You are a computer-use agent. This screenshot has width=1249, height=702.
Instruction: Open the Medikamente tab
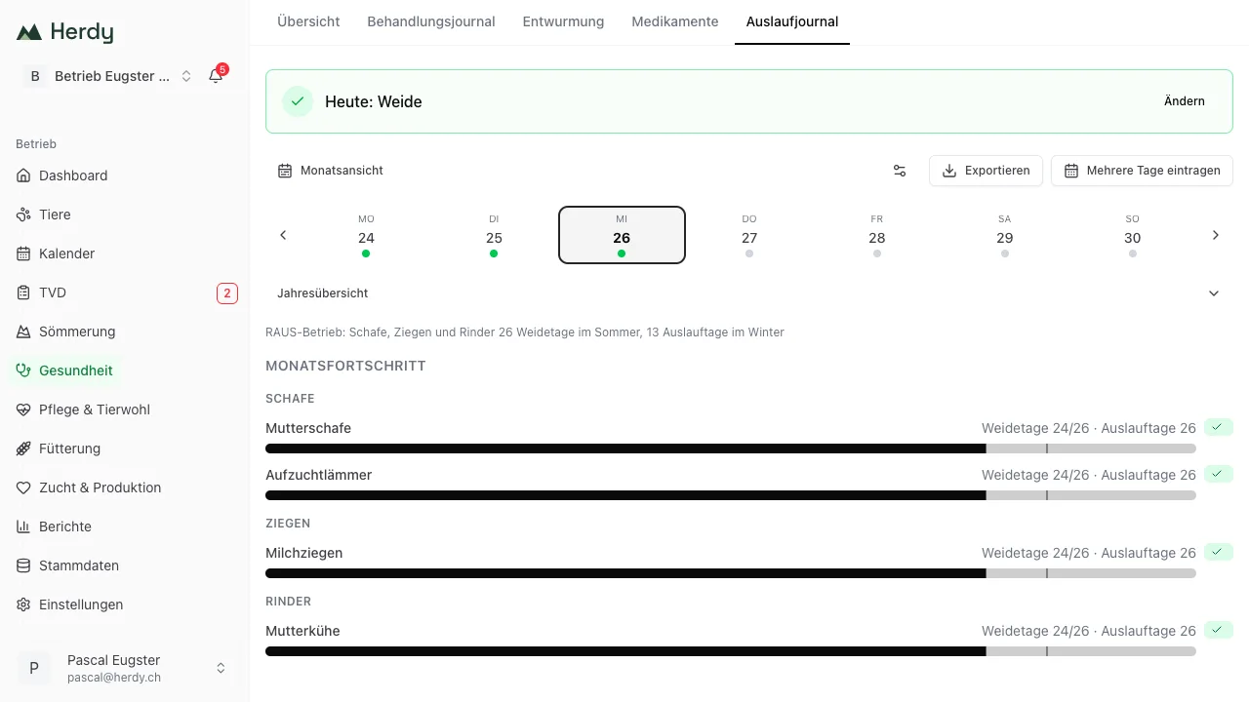pos(675,21)
